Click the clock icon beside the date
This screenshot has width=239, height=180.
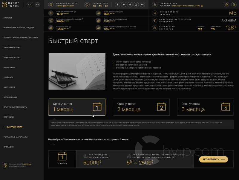(x=87, y=4)
